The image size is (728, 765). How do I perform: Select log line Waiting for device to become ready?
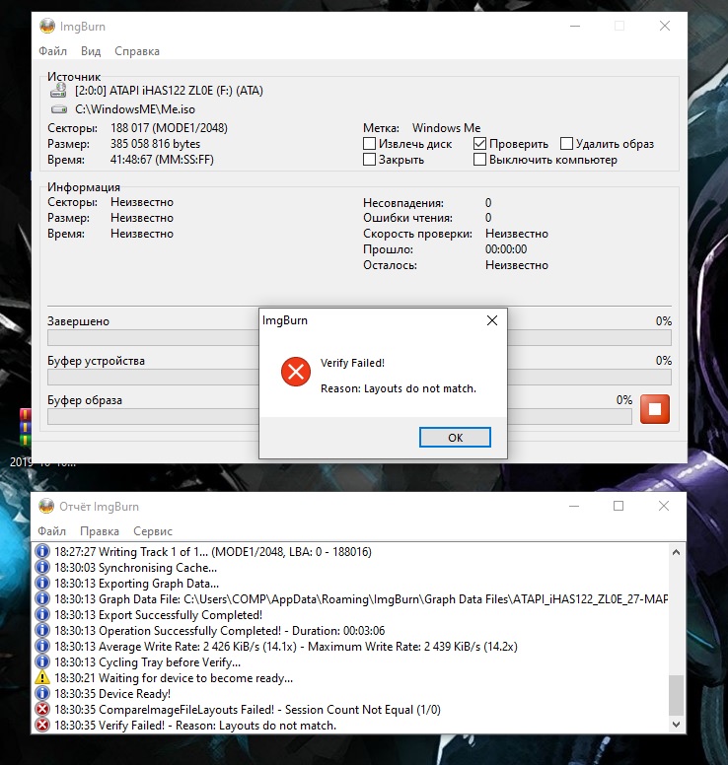coord(174,677)
